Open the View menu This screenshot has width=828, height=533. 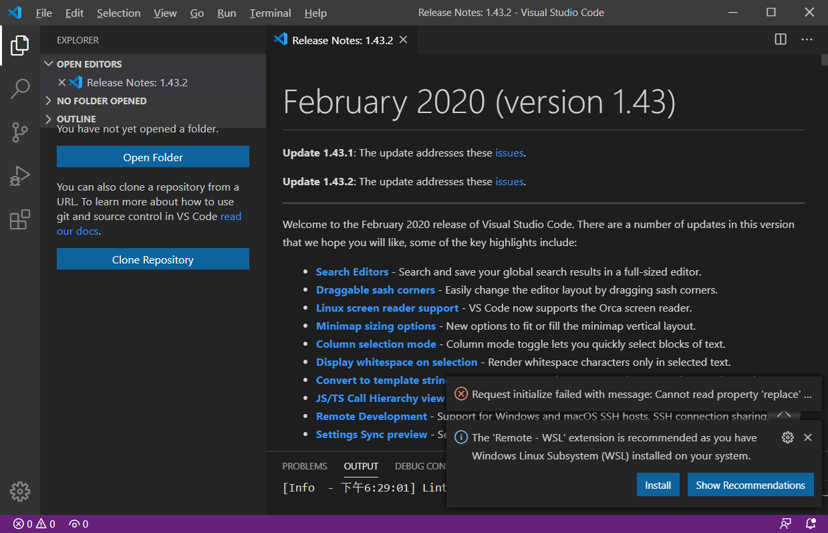pyautogui.click(x=165, y=13)
